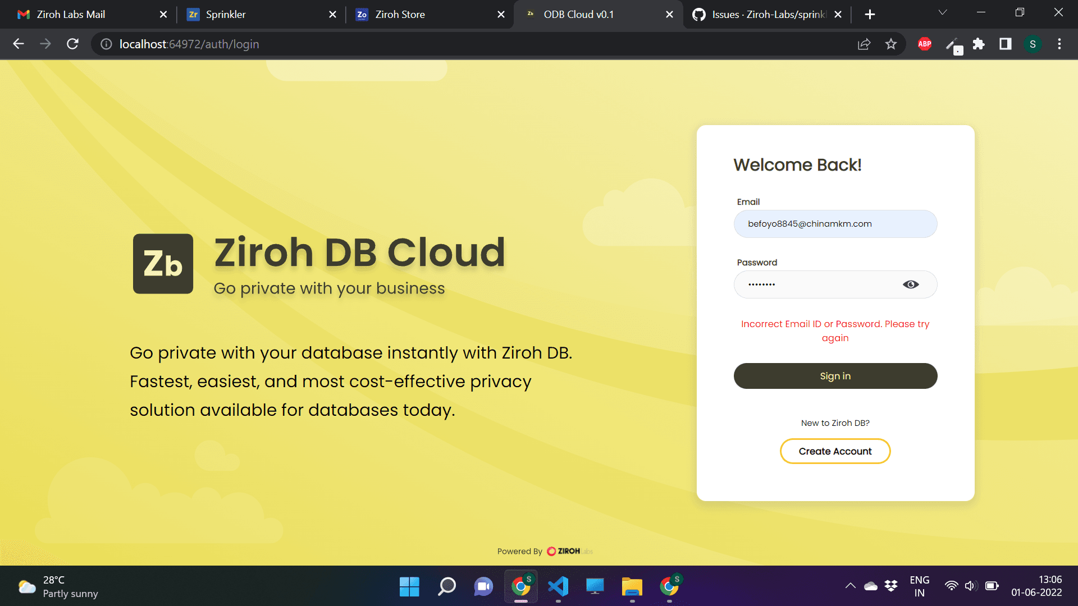The height and width of the screenshot is (606, 1078).
Task: Show hidden system tray icons
Action: 851,586
